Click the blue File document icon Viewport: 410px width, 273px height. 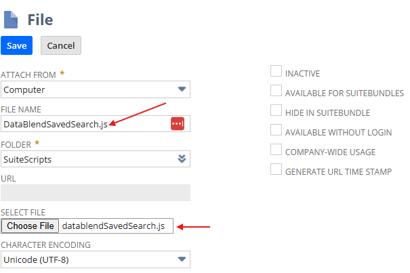[11, 20]
